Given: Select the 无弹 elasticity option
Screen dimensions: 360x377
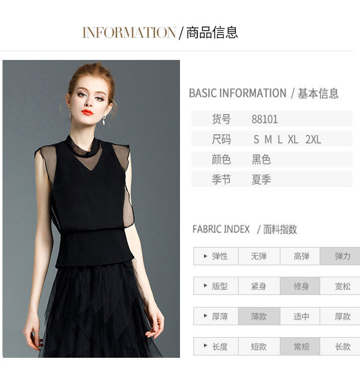Looking at the screenshot, I should click(259, 256).
